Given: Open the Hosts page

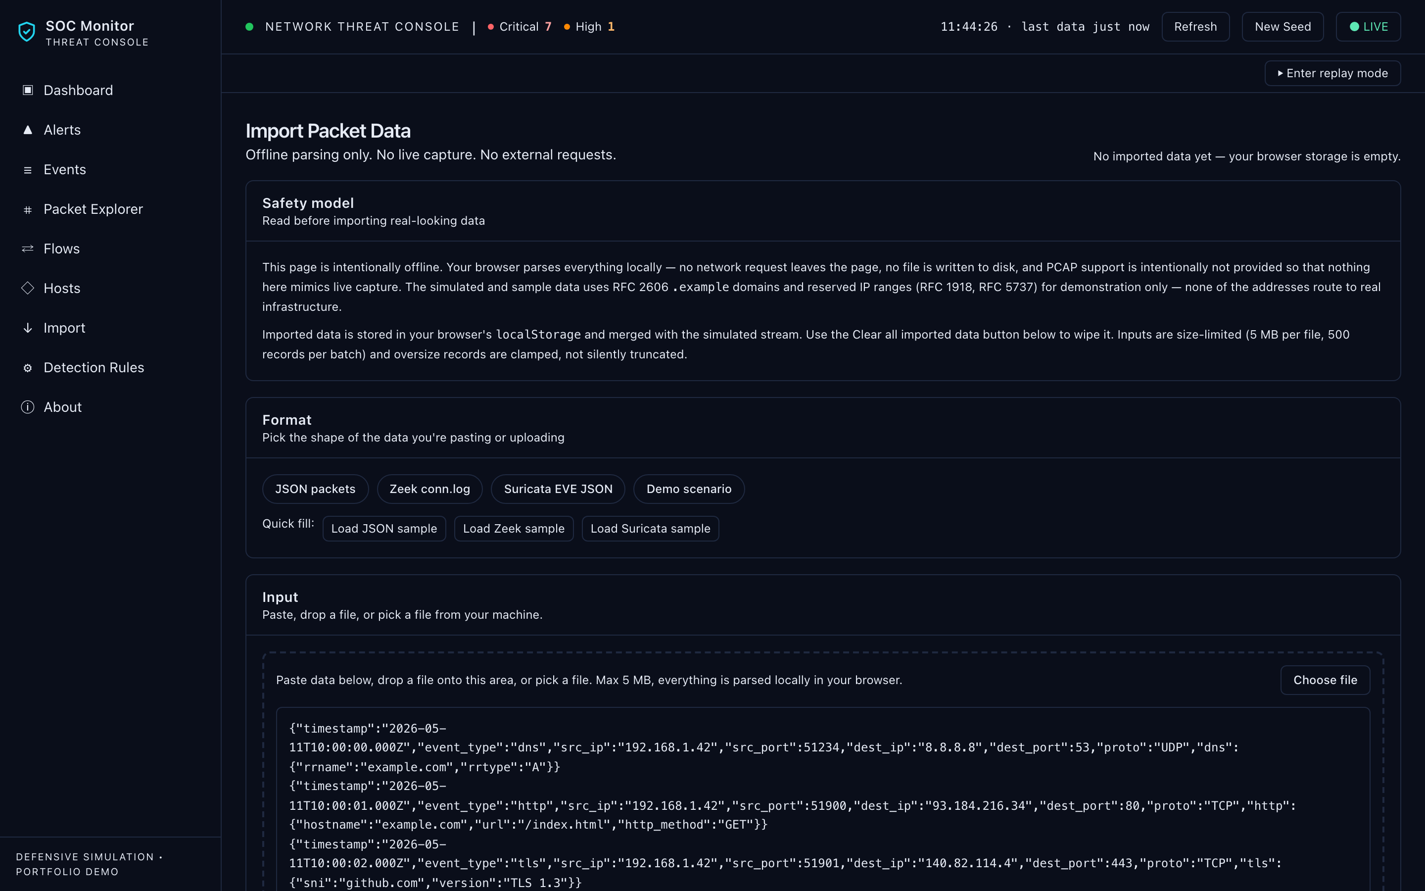Looking at the screenshot, I should 111,288.
